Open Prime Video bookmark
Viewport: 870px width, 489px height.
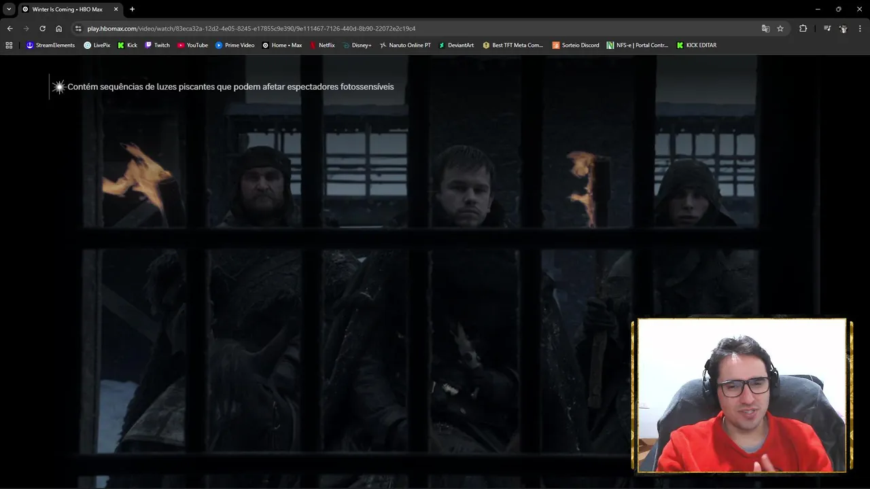(234, 46)
